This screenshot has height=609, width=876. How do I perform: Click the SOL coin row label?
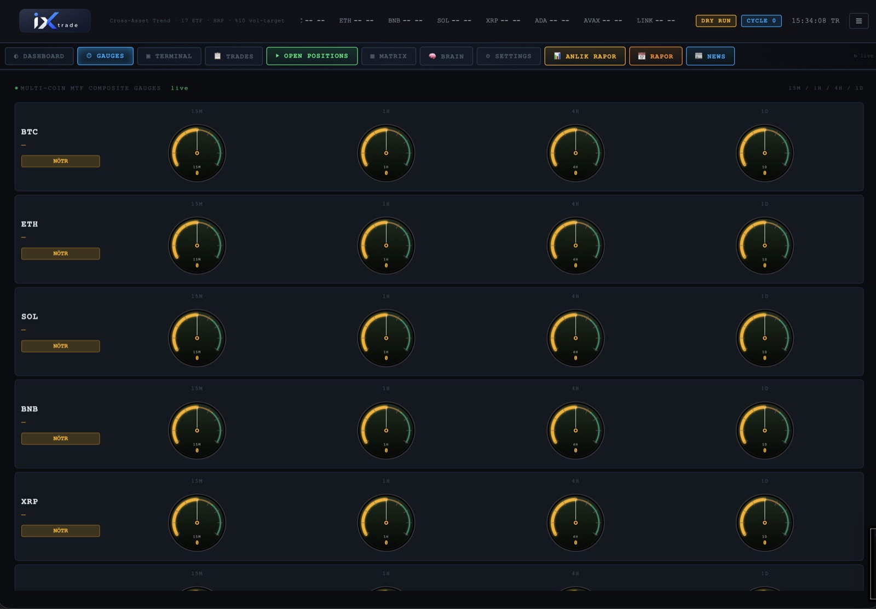30,317
